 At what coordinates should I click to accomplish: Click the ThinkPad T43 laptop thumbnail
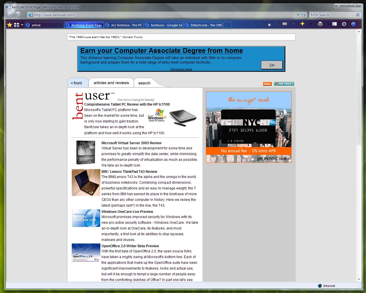coord(86,183)
